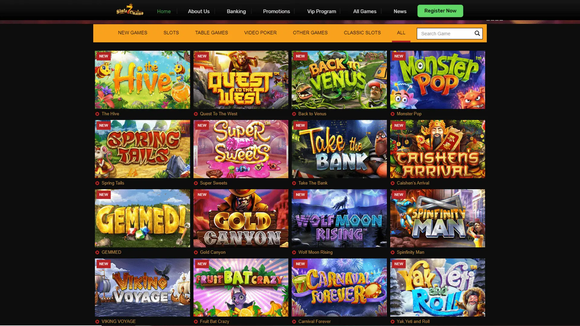
Task: Click play icon beside Take The Bank
Action: coord(294,183)
